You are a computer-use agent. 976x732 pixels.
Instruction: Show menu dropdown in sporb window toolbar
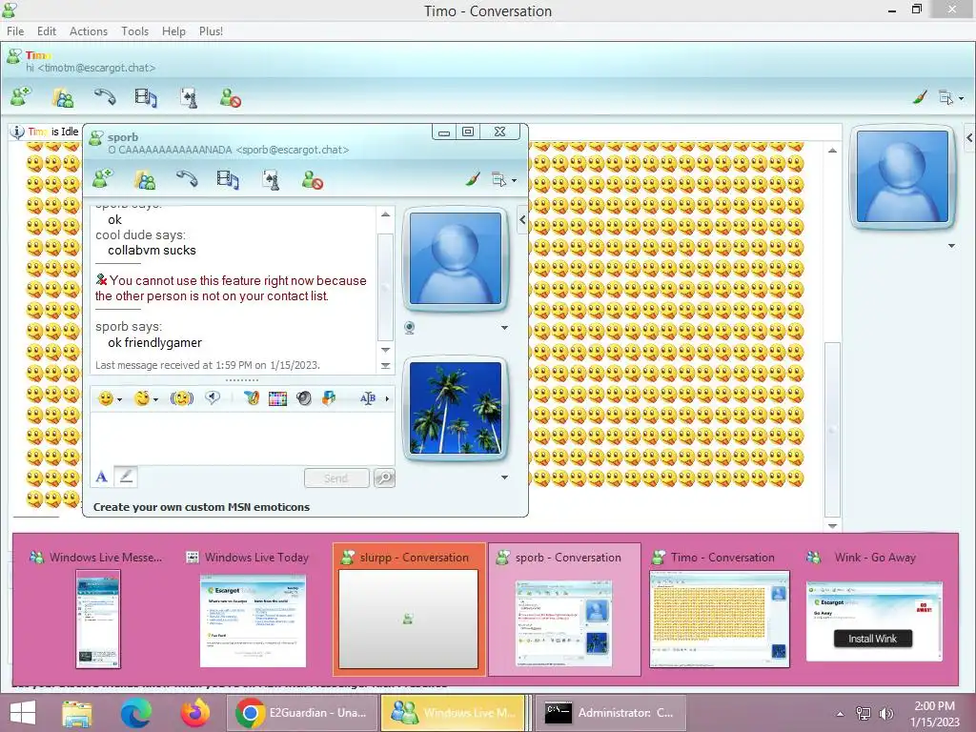click(504, 180)
